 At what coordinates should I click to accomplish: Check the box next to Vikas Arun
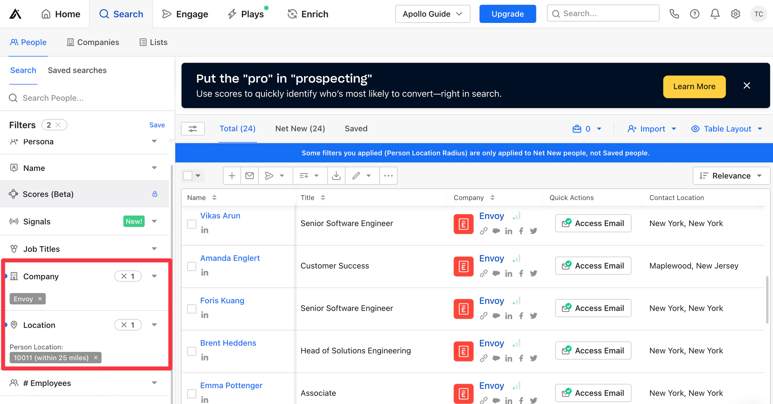click(192, 224)
